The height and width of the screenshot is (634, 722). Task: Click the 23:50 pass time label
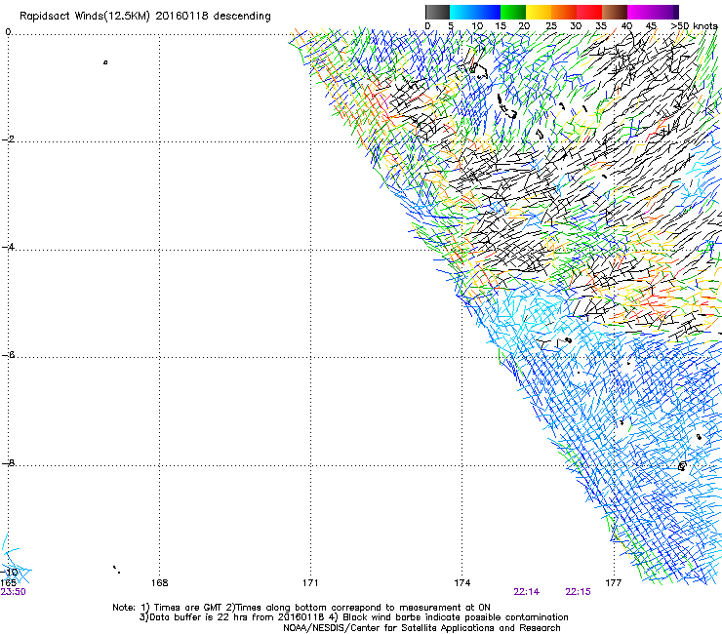click(13, 592)
